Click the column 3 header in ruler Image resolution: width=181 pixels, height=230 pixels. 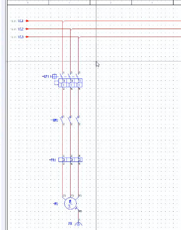coord(152,2)
